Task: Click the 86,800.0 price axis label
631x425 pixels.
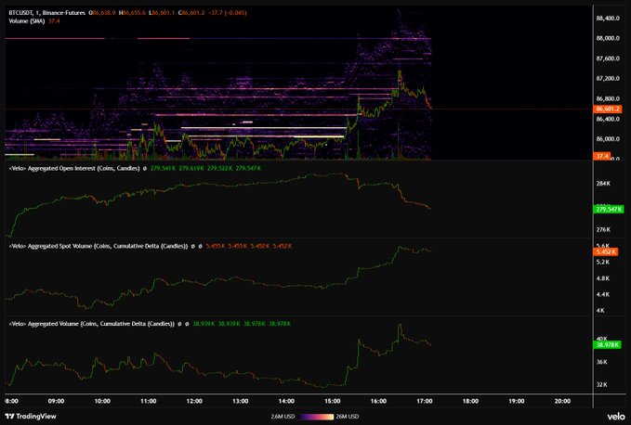Action: 608,98
